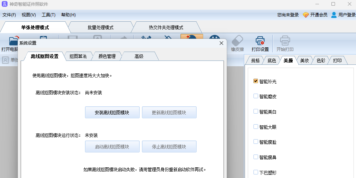Switch to the 批量处理模式 tab

tap(100, 27)
